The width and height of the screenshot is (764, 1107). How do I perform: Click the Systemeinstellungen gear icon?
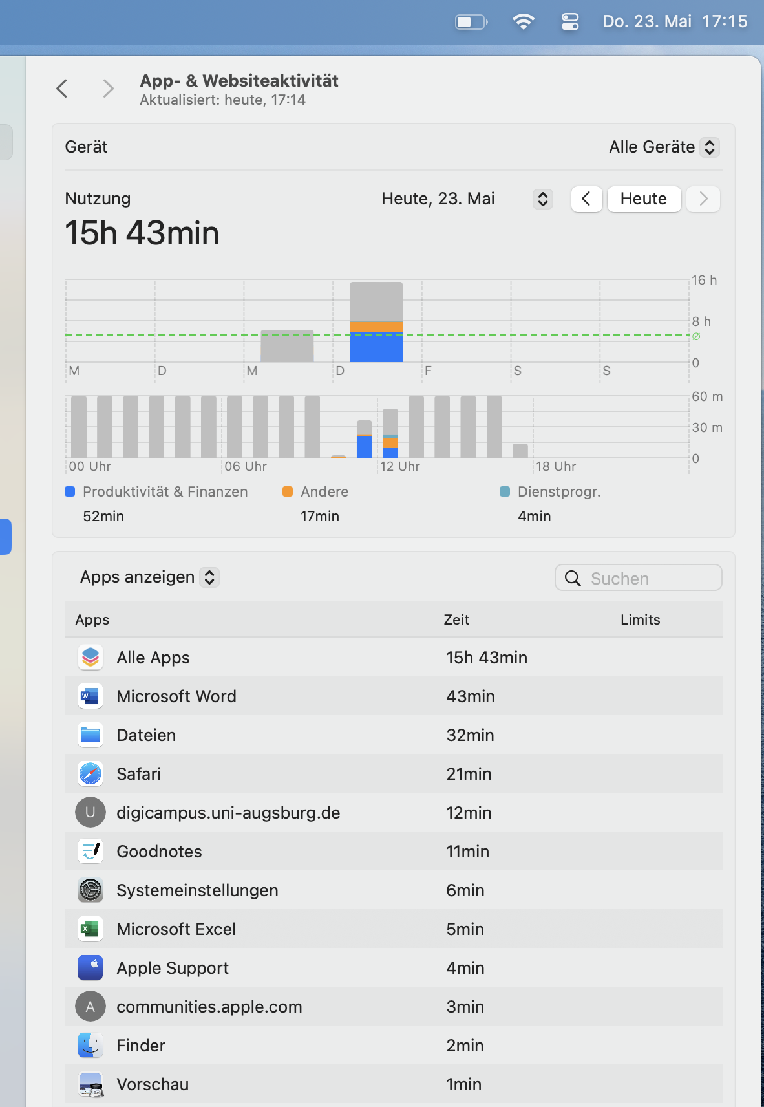pyautogui.click(x=90, y=890)
